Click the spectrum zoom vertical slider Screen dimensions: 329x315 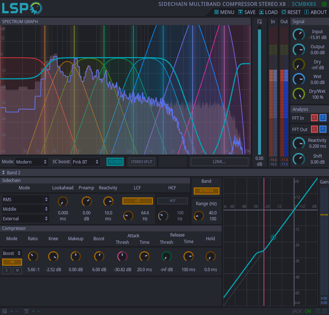pyautogui.click(x=260, y=90)
